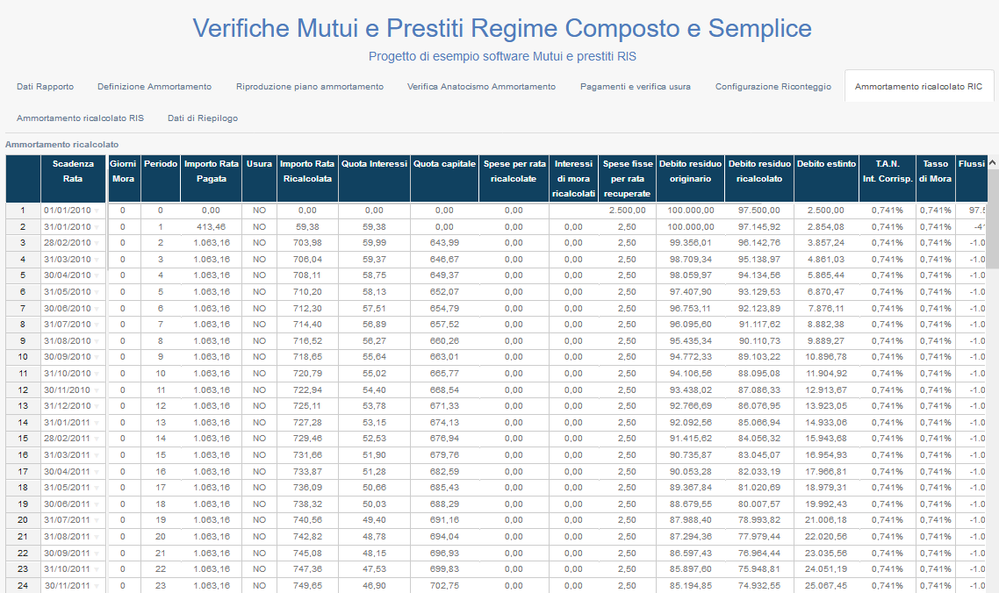Click Usura cell NO in row 8

(x=259, y=325)
